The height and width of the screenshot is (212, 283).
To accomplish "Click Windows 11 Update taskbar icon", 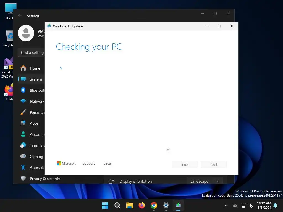I will tap(178, 205).
